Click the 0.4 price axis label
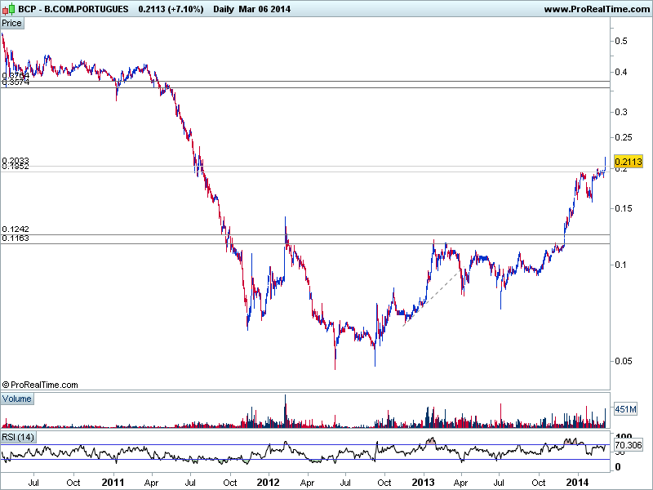Screen dimensions: 653x490 (621, 72)
